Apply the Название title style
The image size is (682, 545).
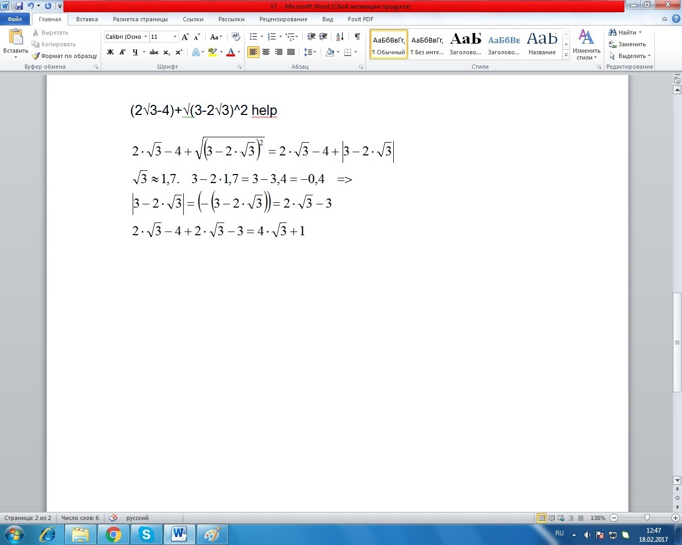pyautogui.click(x=542, y=44)
